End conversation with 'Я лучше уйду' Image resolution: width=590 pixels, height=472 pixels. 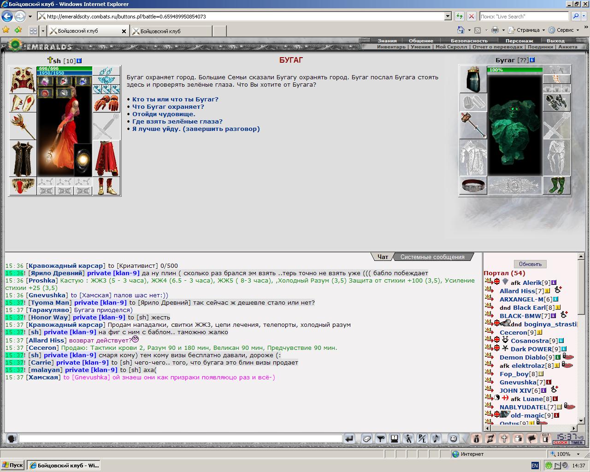[196, 129]
